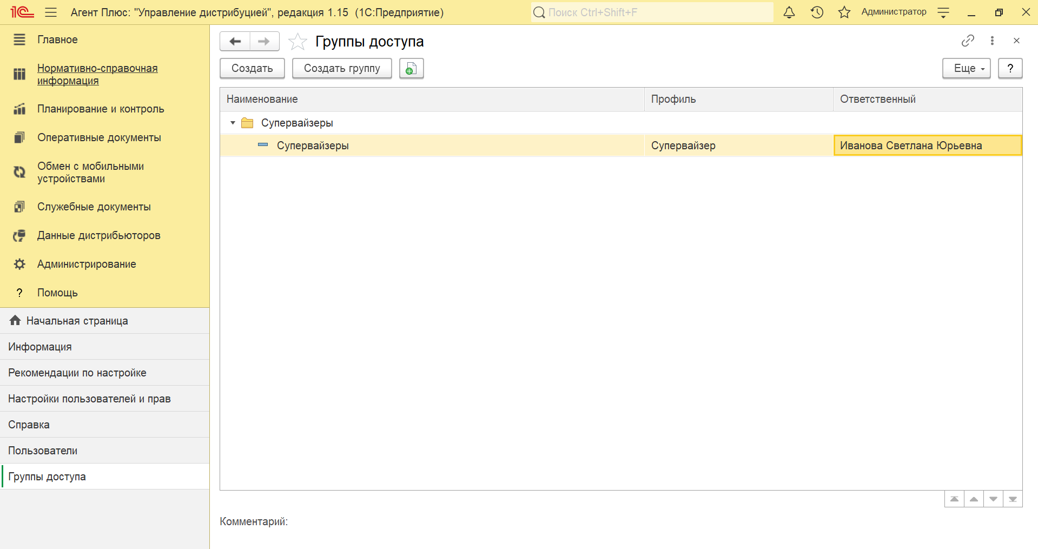Open the hamburger service menu in title bar

(x=51, y=12)
